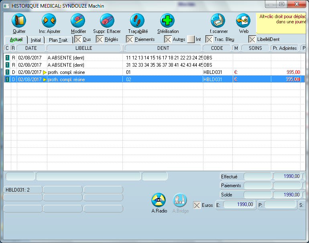The image size is (309, 243).
Task: Click the LIBELLE column header
Action: click(x=84, y=48)
